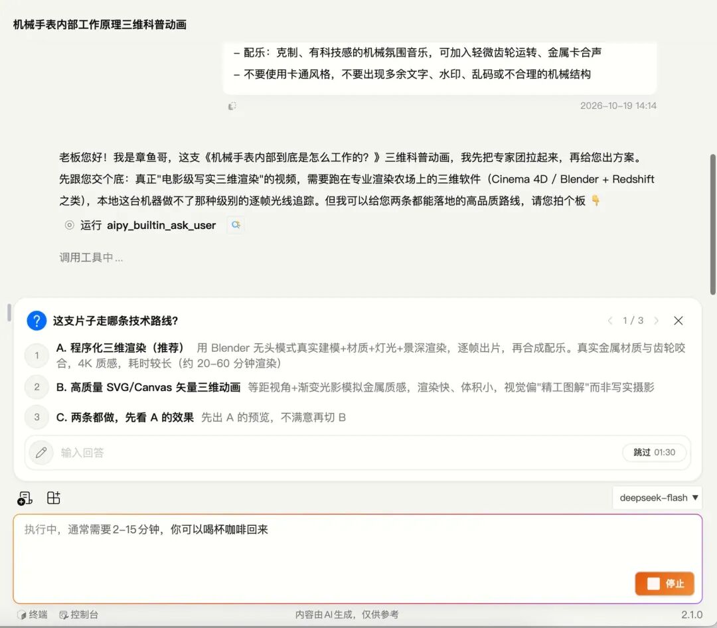Go to the previous question arrow
Viewport: 717px width, 628px height.
610,321
